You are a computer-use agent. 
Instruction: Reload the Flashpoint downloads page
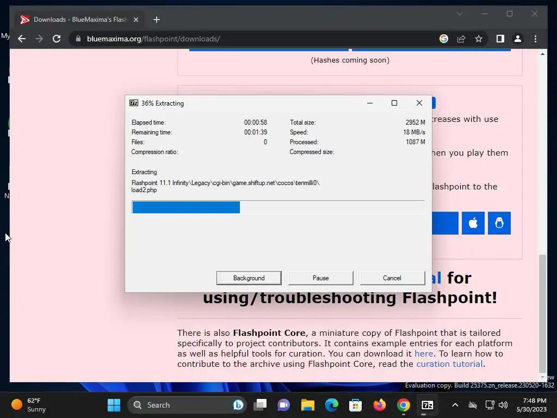pyautogui.click(x=57, y=39)
